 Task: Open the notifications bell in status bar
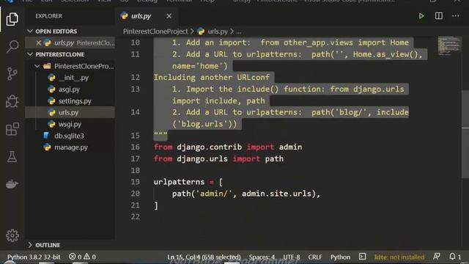452,257
